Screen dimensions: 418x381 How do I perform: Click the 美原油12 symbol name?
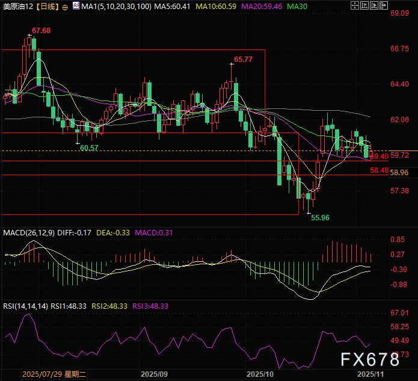[17, 7]
